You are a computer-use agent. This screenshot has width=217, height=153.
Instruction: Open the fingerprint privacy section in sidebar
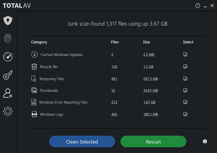[x=8, y=38]
